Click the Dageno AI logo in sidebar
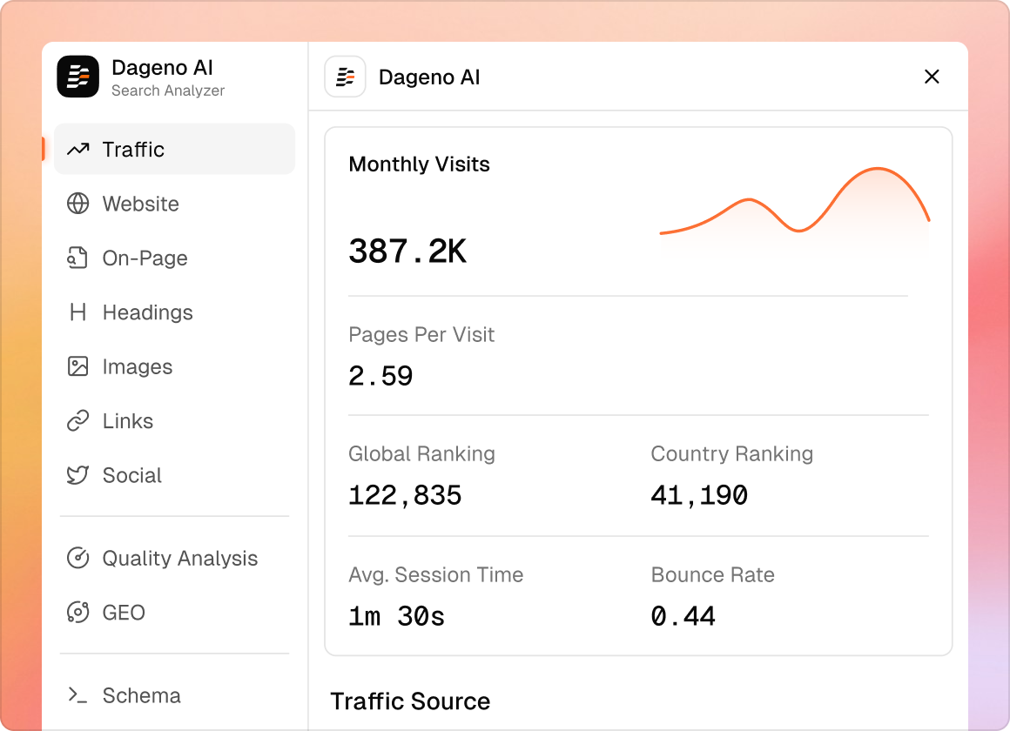The height and width of the screenshot is (731, 1010). (78, 77)
